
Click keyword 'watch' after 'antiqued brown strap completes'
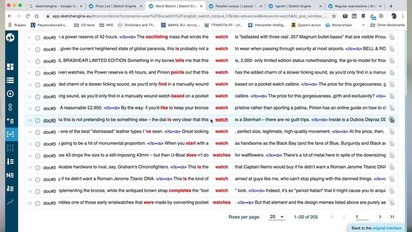[x=221, y=191]
